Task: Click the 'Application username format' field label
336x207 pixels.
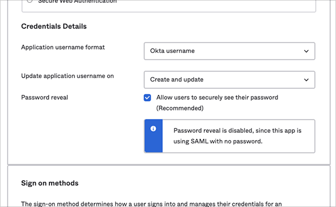Action: click(63, 47)
